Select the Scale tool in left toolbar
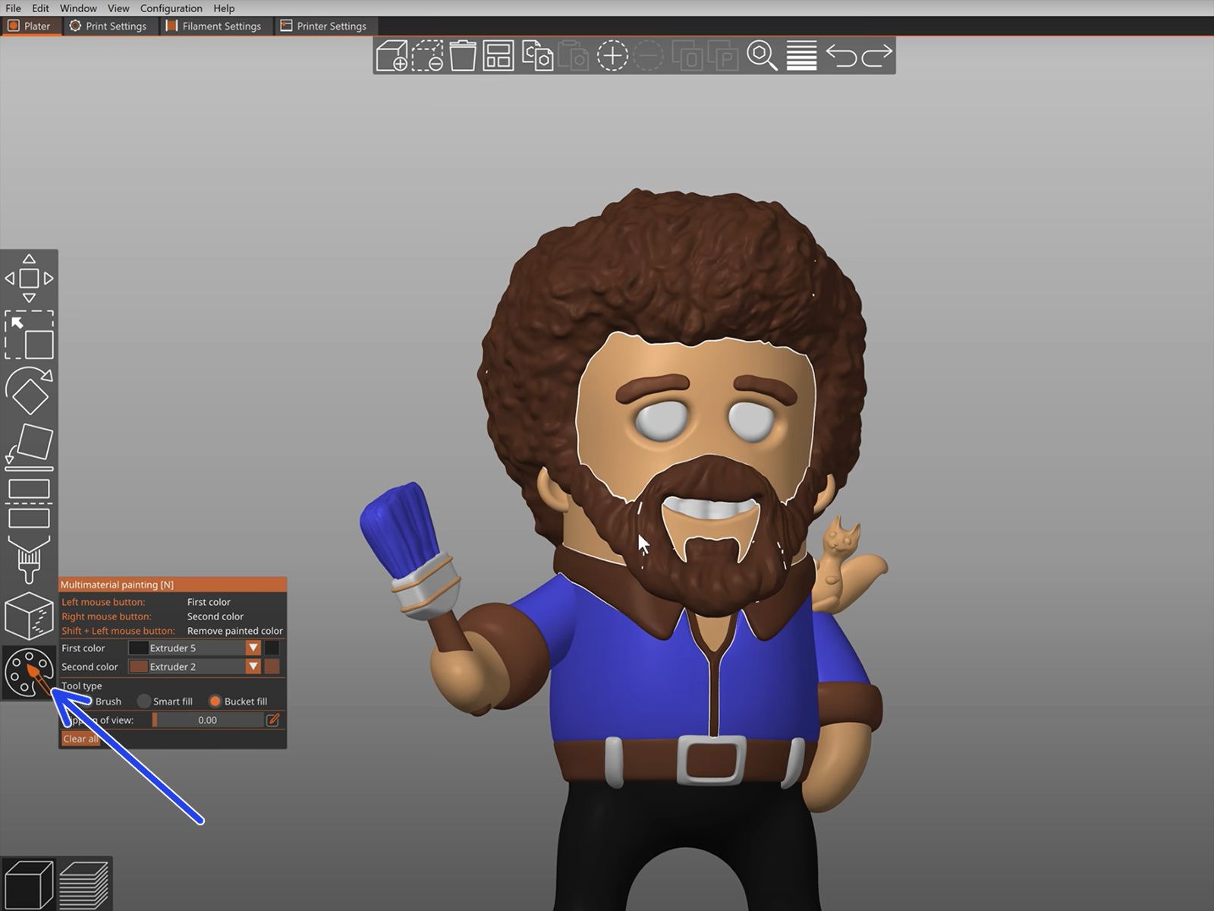Viewport: 1214px width, 911px height. 29,335
